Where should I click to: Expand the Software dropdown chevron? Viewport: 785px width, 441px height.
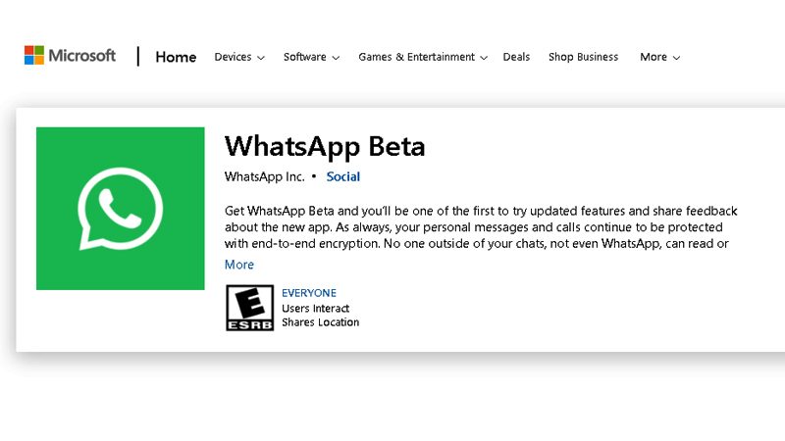pyautogui.click(x=336, y=58)
